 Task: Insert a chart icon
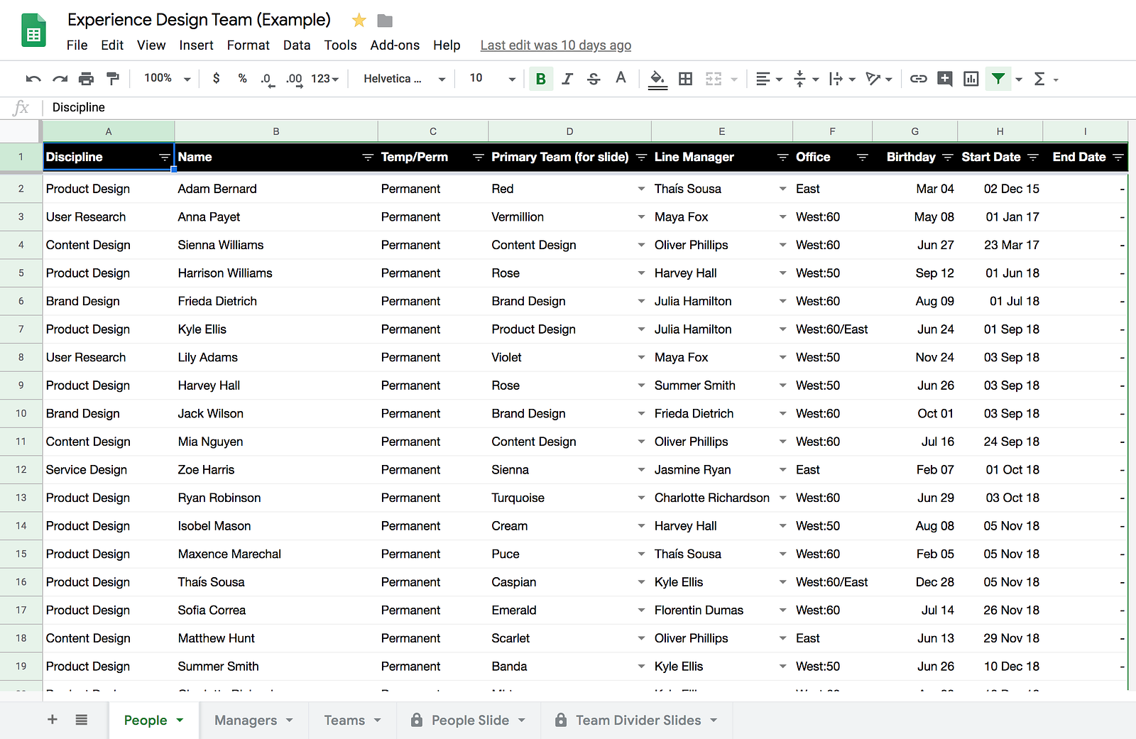(971, 79)
